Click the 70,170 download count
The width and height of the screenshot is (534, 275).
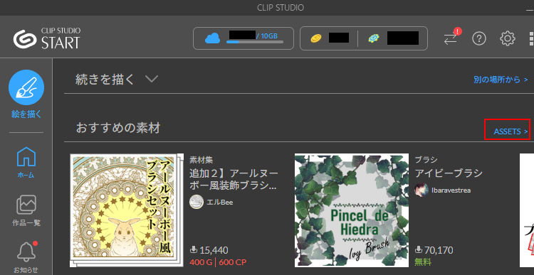tap(439, 251)
